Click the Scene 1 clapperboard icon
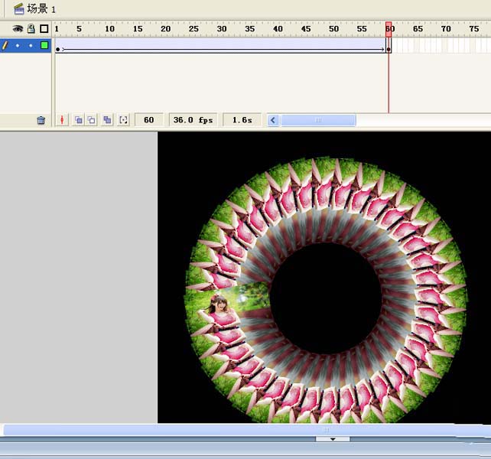Image resolution: width=491 pixels, height=459 pixels. tap(19, 8)
